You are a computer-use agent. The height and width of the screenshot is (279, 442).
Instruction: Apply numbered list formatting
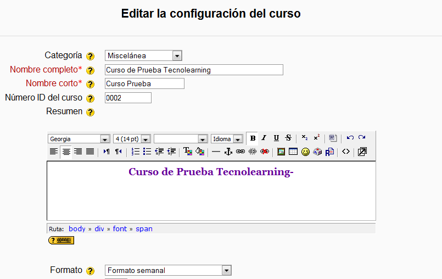point(135,152)
